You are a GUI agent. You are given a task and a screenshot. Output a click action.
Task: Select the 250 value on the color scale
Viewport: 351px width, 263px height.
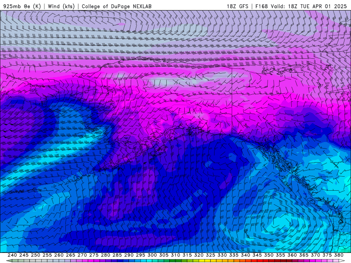coord(36,255)
